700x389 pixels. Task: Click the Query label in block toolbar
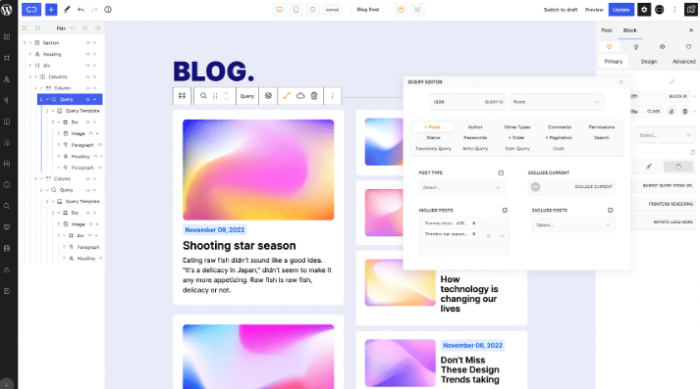246,96
